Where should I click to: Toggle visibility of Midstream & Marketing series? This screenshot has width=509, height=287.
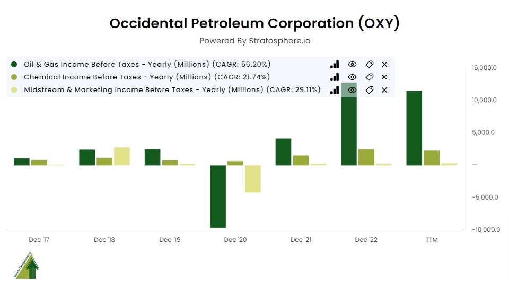(352, 90)
